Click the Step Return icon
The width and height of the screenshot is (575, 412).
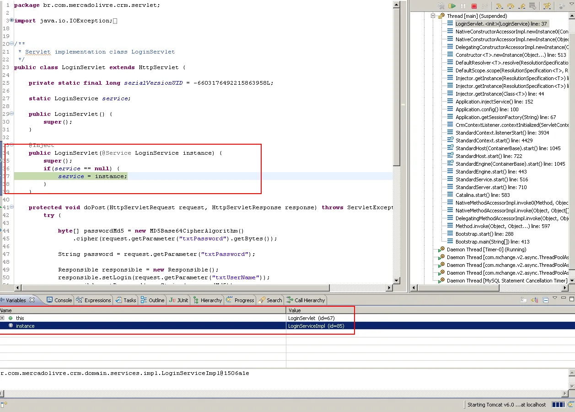click(x=521, y=6)
